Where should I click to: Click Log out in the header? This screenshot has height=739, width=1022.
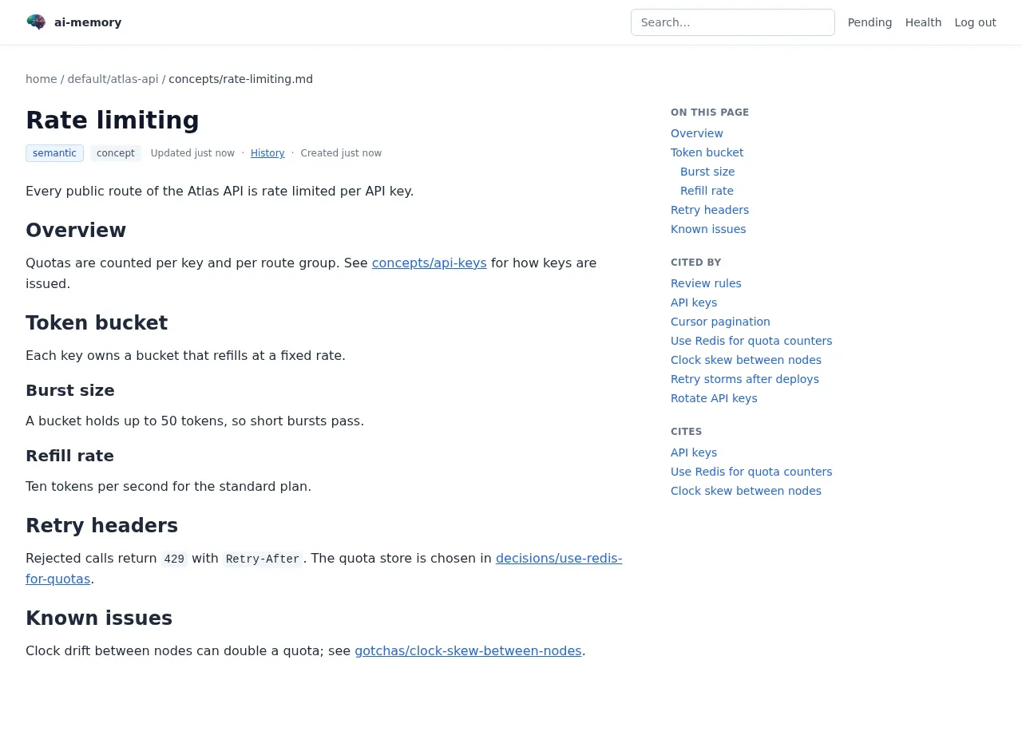[975, 22]
